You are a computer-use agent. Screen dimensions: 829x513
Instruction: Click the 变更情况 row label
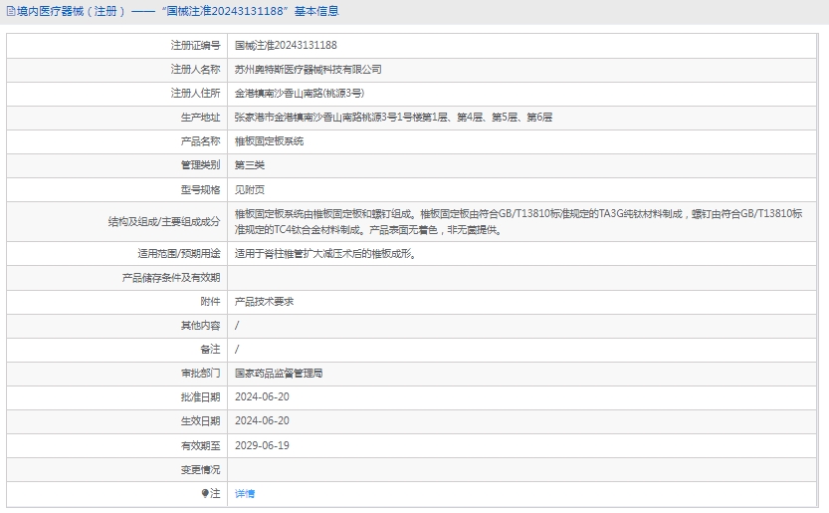click(x=200, y=469)
